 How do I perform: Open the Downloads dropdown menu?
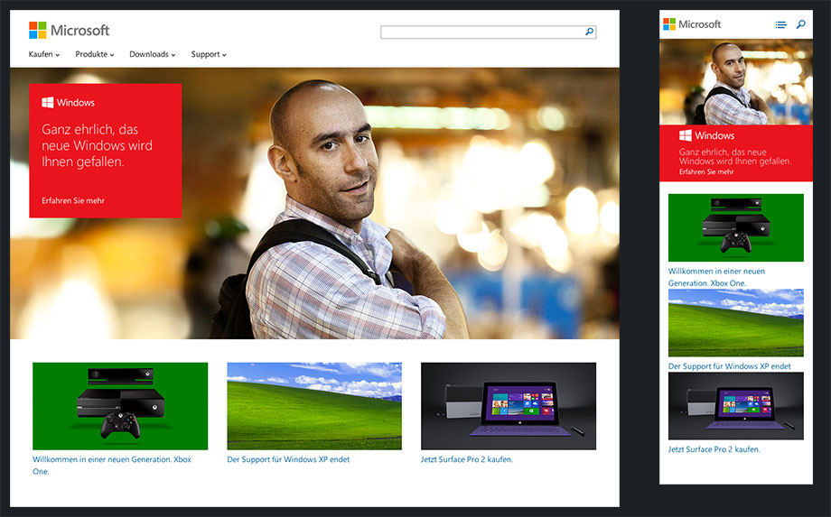pos(152,54)
